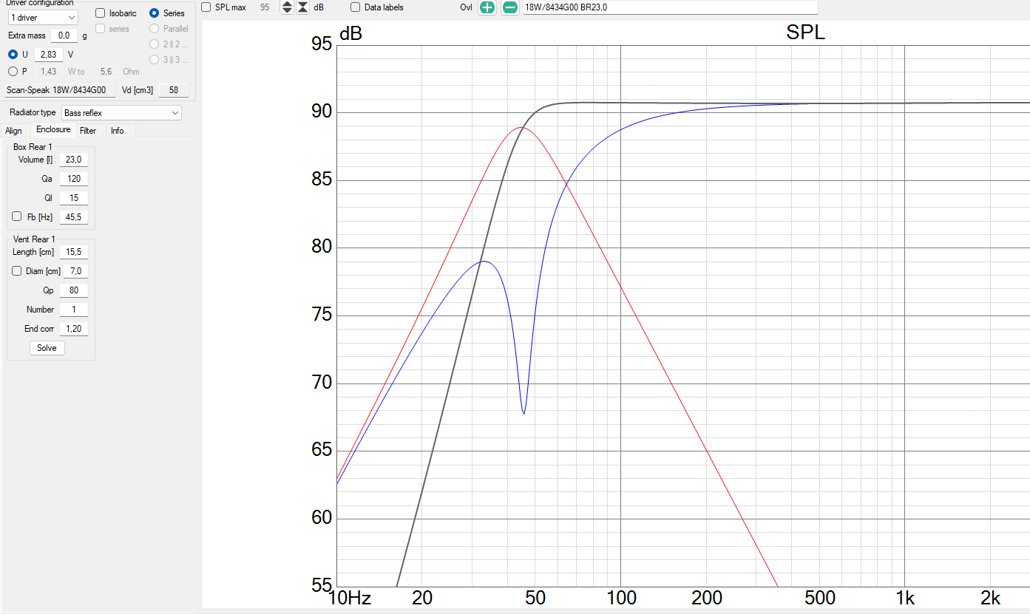Click the 'Vent Rear 1' group label
The height and width of the screenshot is (614, 1030).
[34, 239]
